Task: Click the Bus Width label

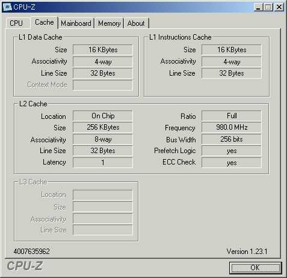Action: point(181,140)
